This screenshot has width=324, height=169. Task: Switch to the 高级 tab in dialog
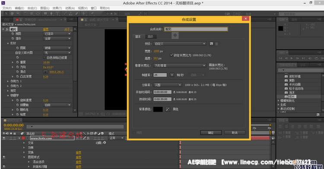150,37
